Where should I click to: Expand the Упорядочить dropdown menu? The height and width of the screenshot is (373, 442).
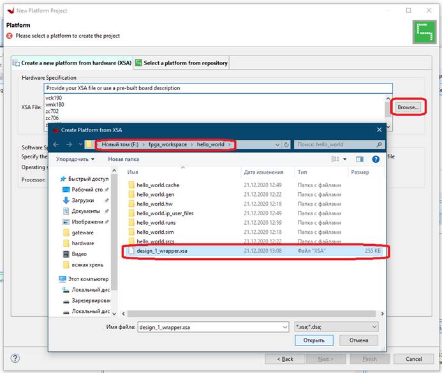click(75, 159)
